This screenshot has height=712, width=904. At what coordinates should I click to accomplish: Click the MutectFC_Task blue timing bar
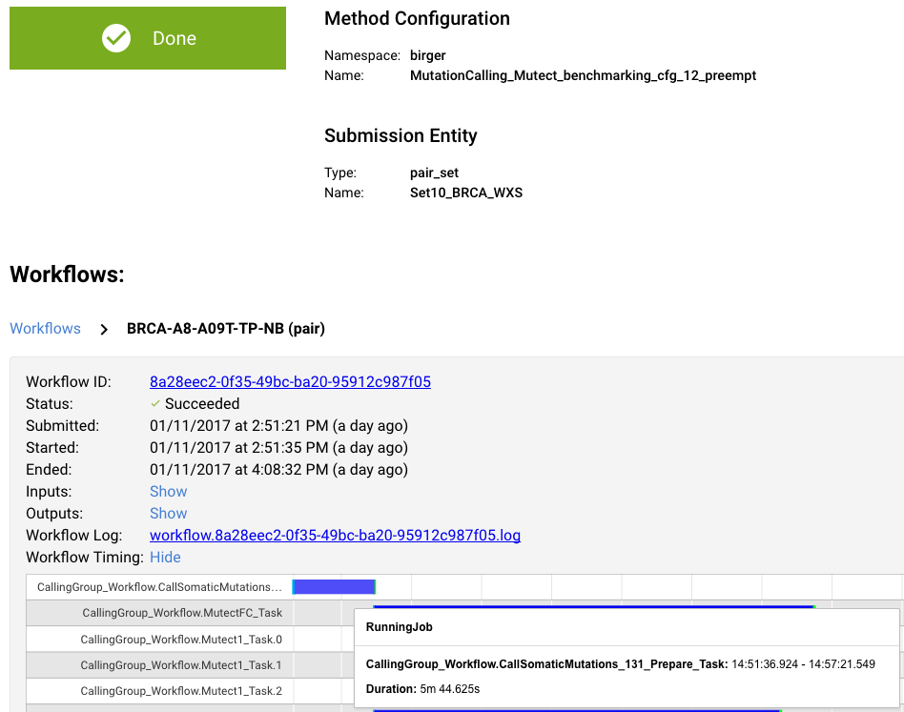594,606
